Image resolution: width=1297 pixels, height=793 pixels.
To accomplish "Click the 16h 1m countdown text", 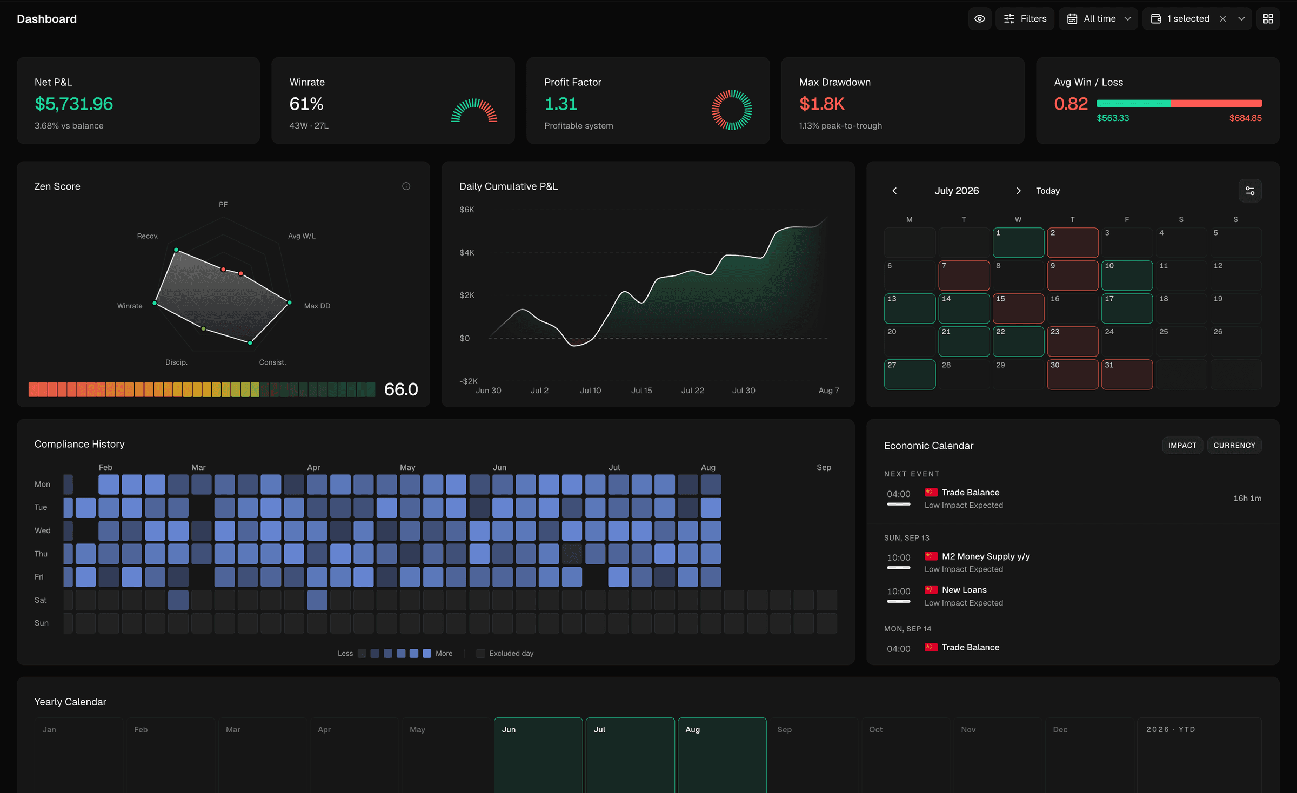I will click(1247, 499).
